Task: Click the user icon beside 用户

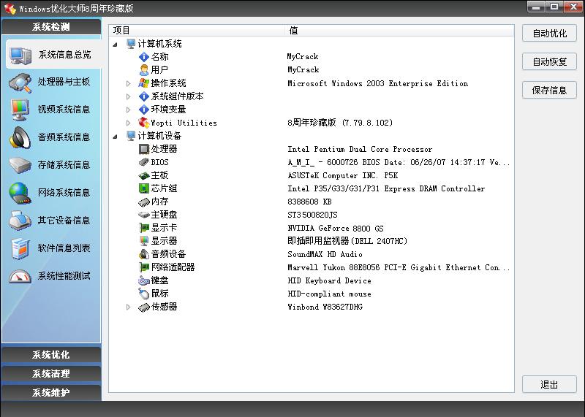Action: [x=144, y=69]
